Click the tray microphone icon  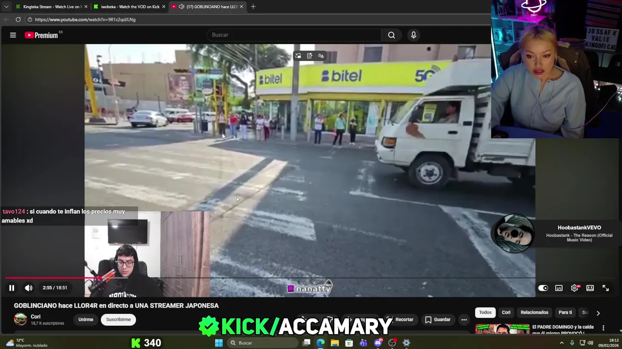(x=572, y=343)
